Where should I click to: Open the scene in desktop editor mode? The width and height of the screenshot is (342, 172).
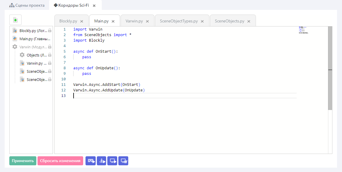click(124, 161)
